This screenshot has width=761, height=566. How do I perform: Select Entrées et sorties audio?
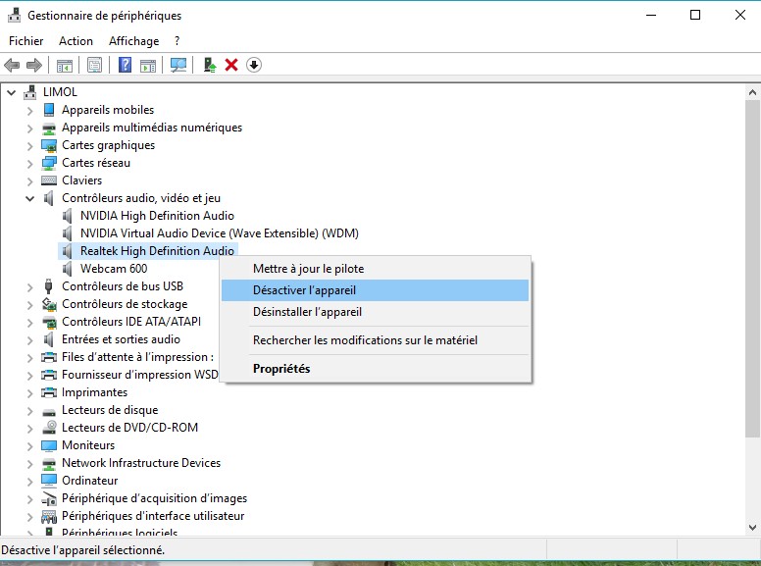[x=121, y=339]
